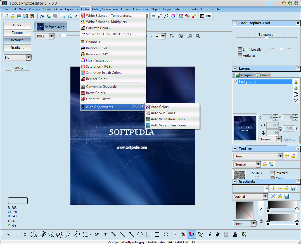Click the New document icon
The image size is (301, 245).
coord(6,16)
